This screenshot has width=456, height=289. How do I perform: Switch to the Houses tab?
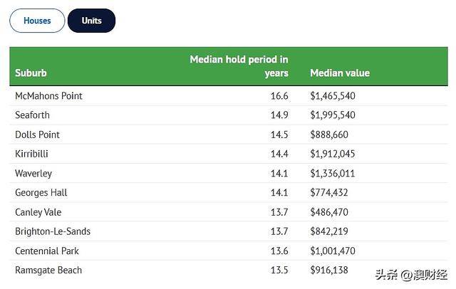click(x=37, y=21)
